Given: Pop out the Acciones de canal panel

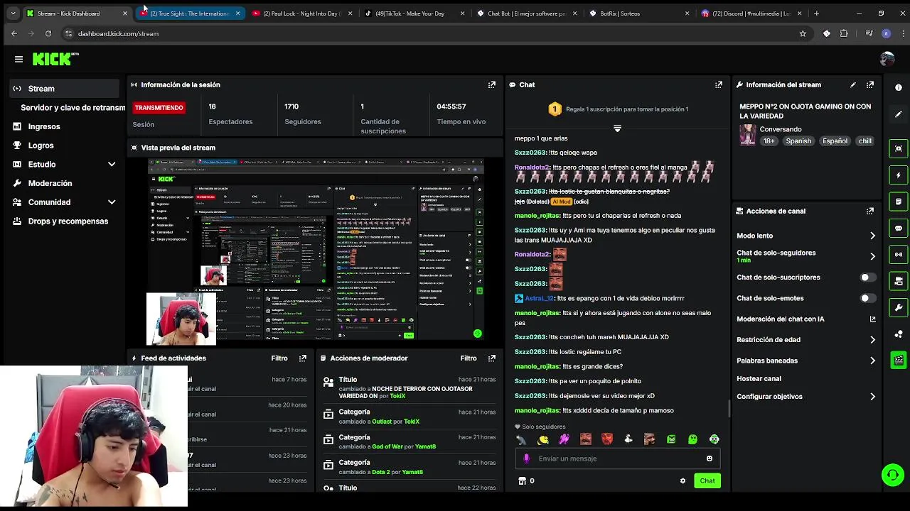Looking at the screenshot, I should coord(869,211).
